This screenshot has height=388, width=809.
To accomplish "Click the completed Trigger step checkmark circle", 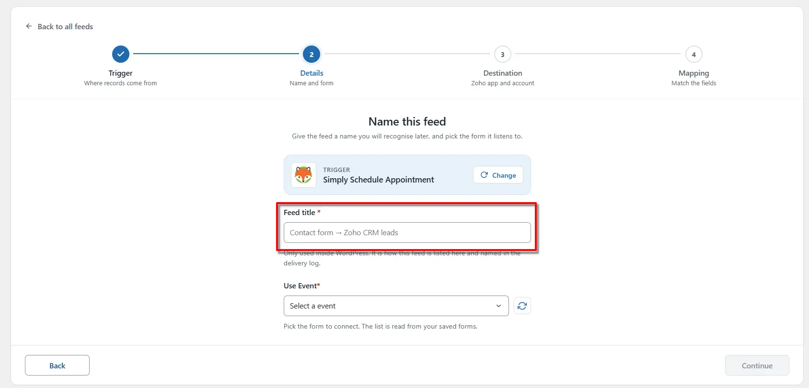I will click(121, 54).
